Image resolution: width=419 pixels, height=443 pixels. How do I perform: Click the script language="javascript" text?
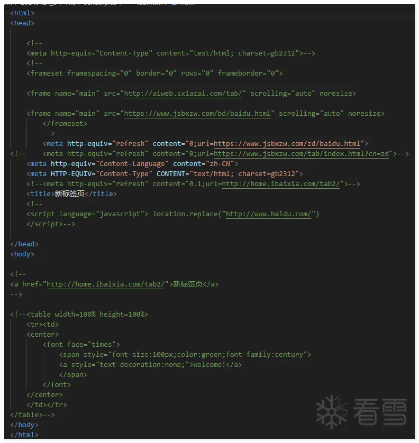click(87, 214)
